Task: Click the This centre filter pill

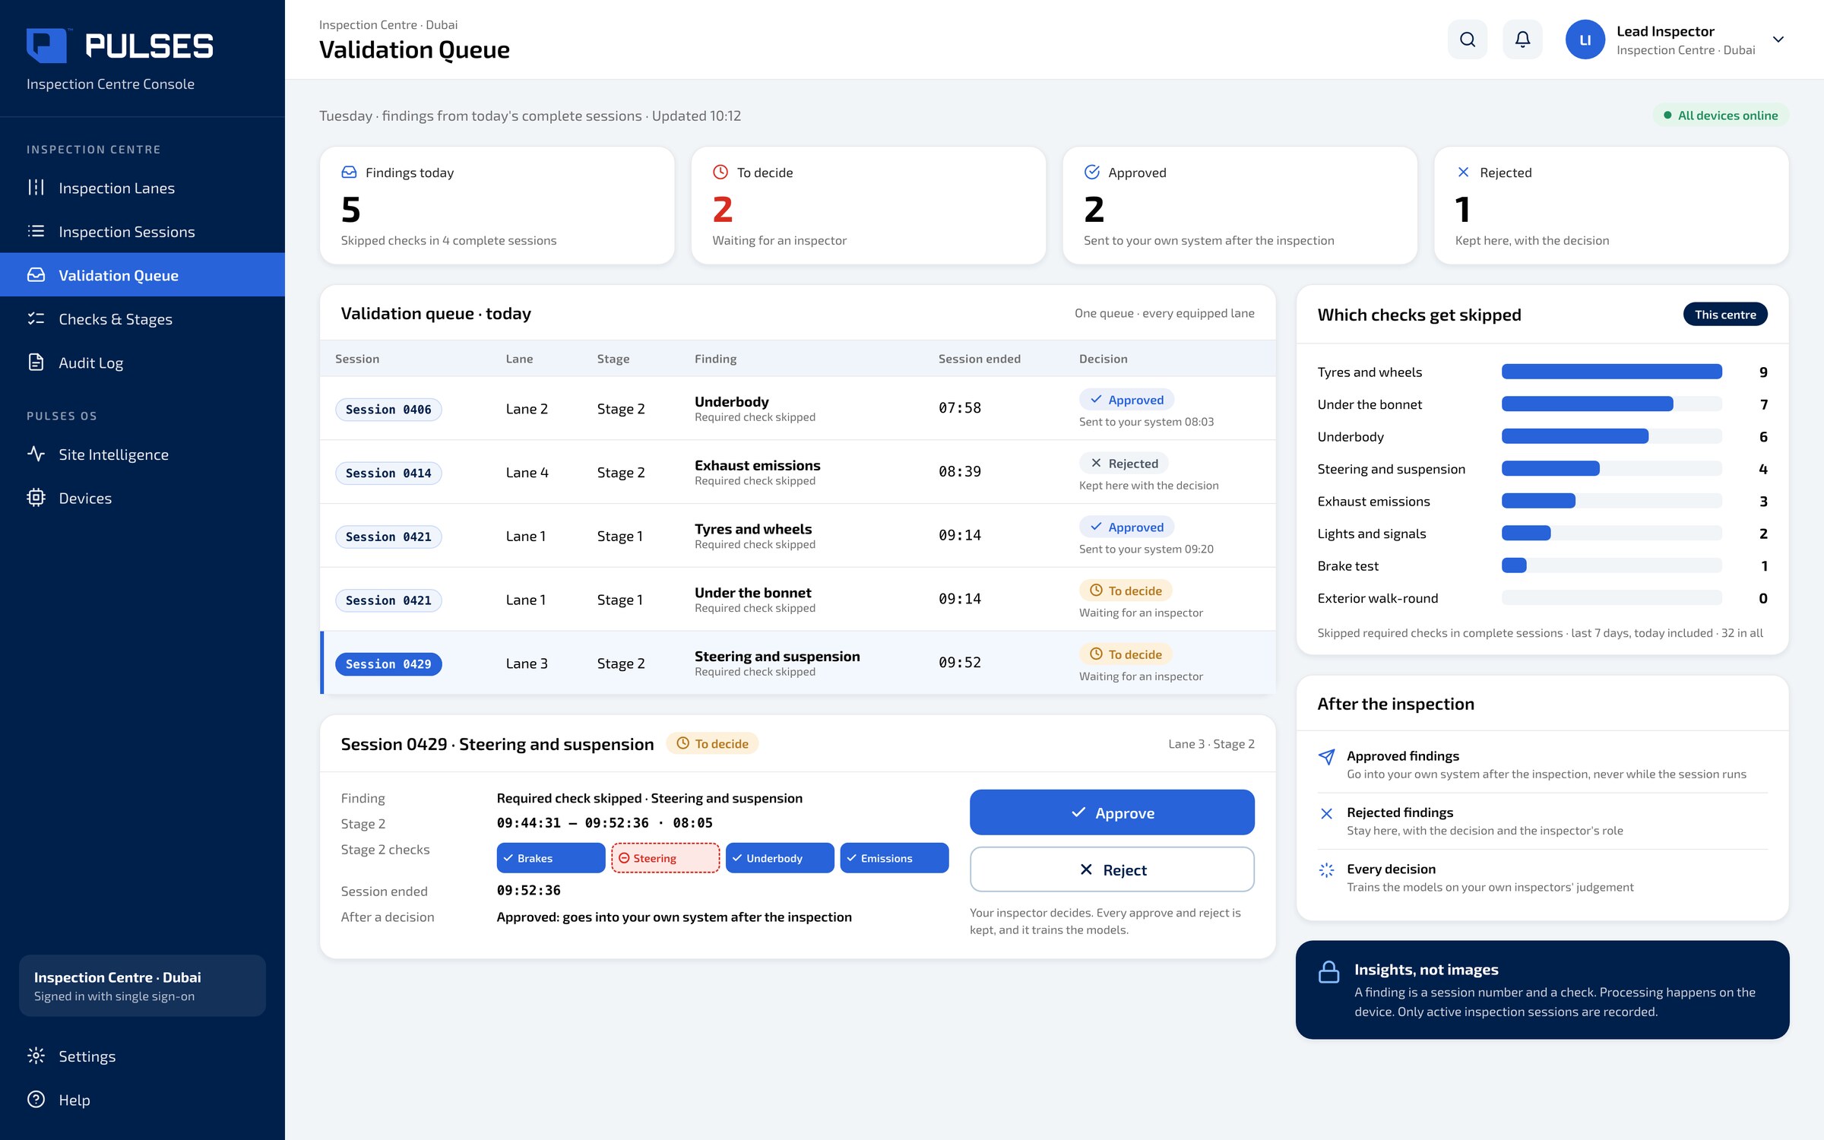Action: (1725, 315)
